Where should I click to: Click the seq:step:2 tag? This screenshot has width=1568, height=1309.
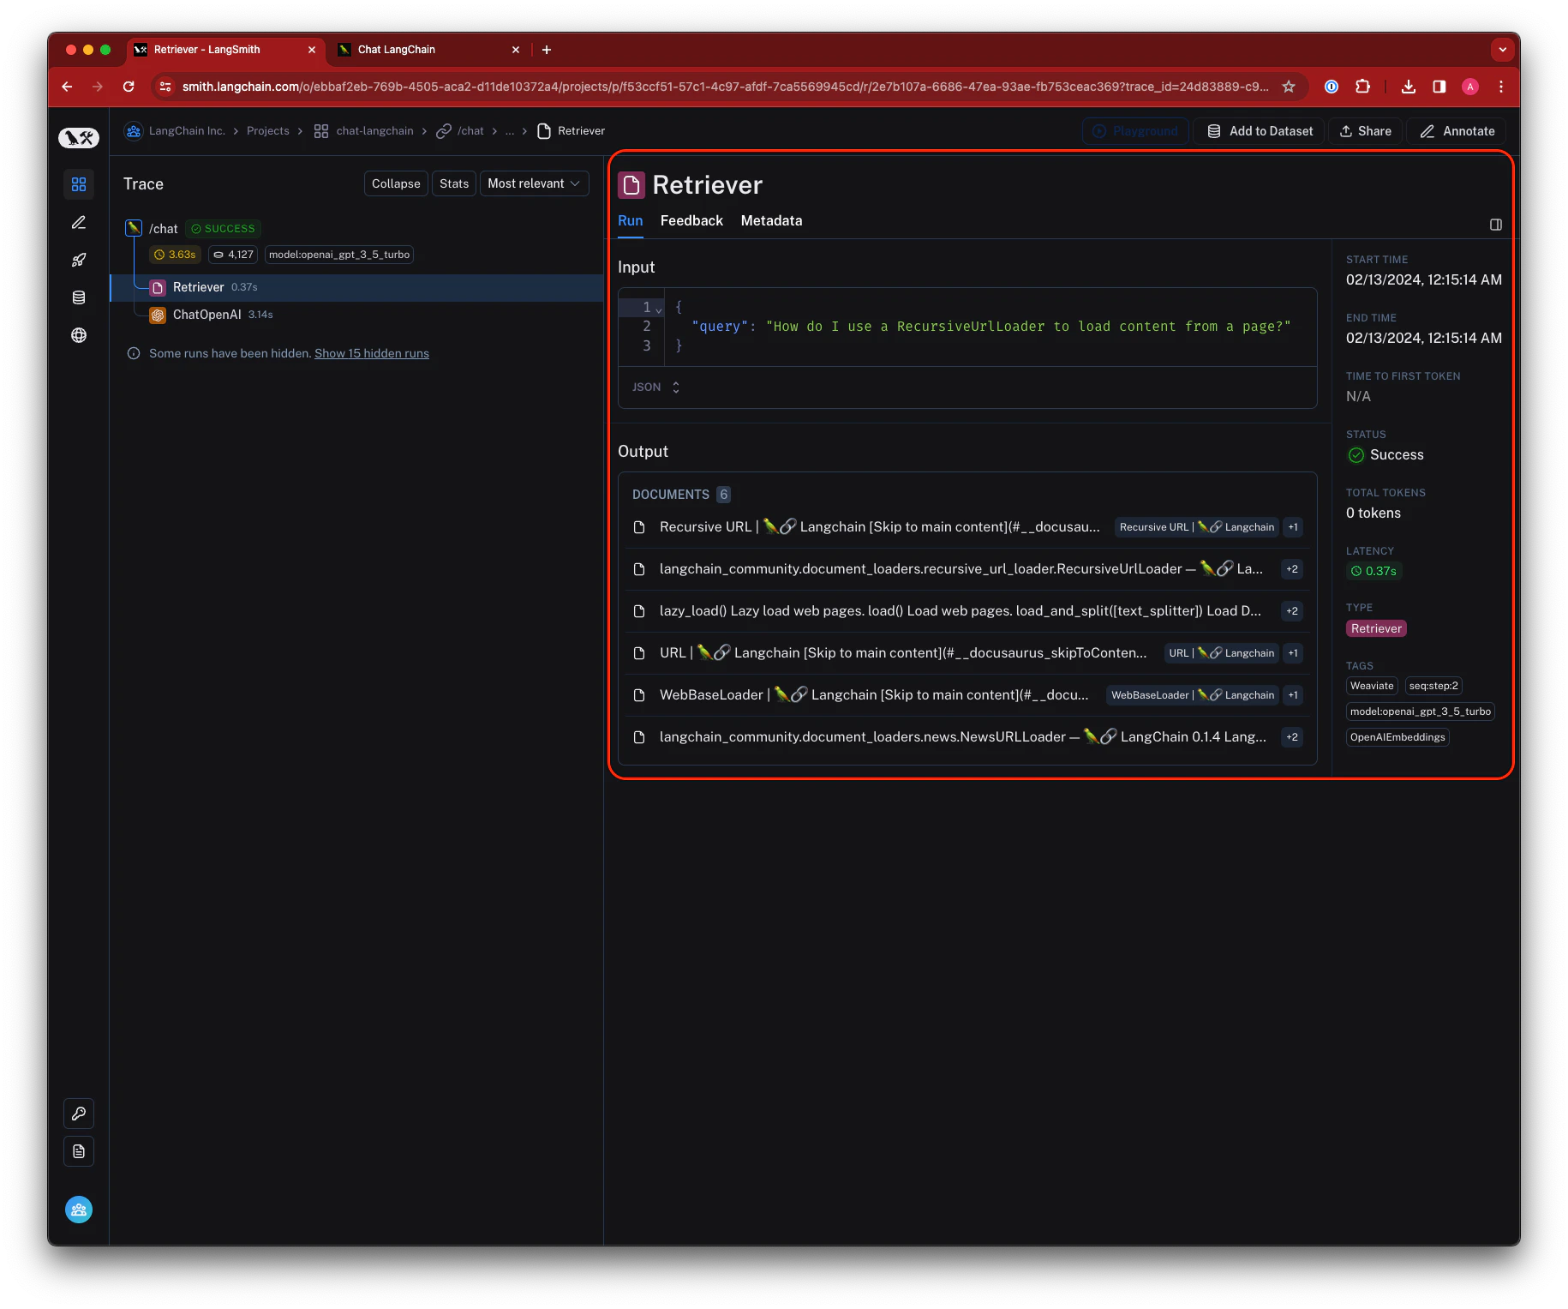[1433, 686]
